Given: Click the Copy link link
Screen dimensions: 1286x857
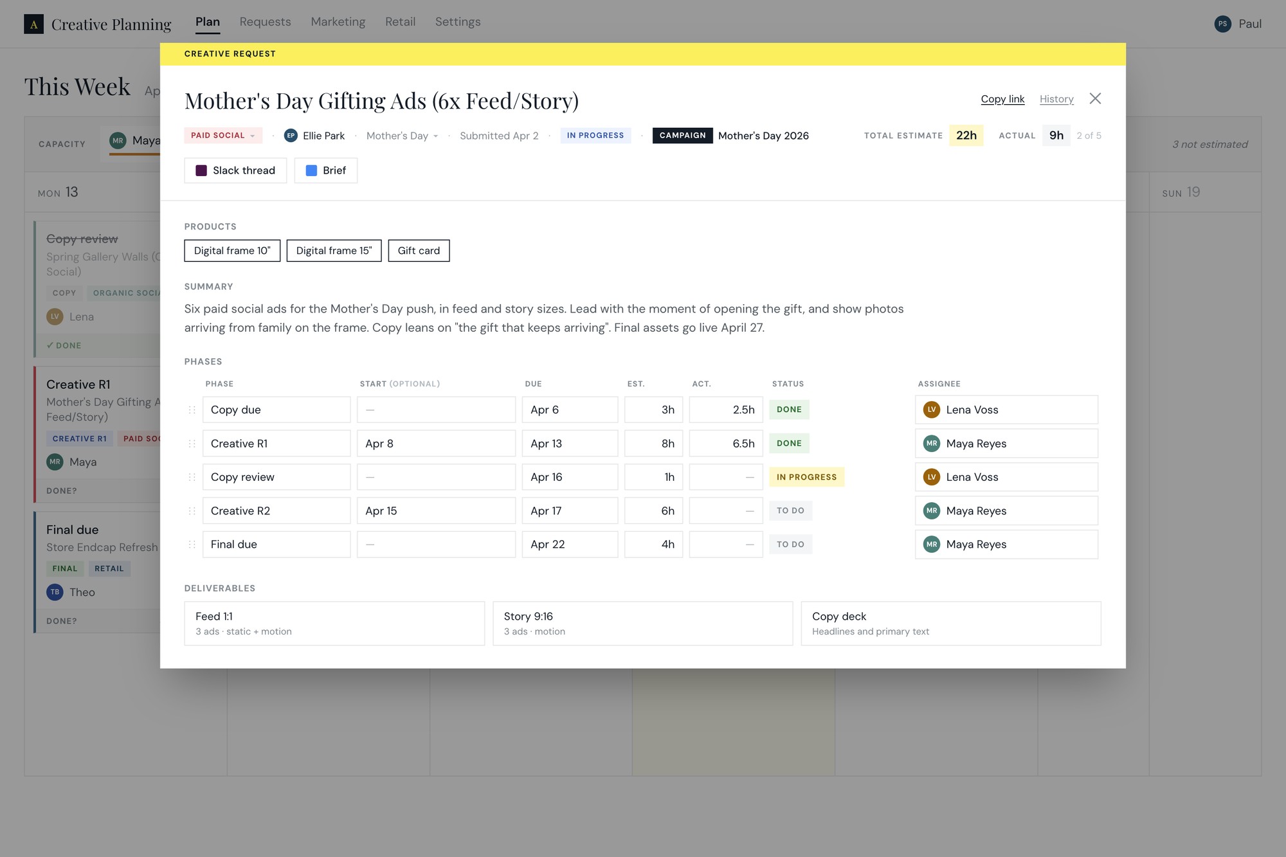Looking at the screenshot, I should coord(1002,99).
